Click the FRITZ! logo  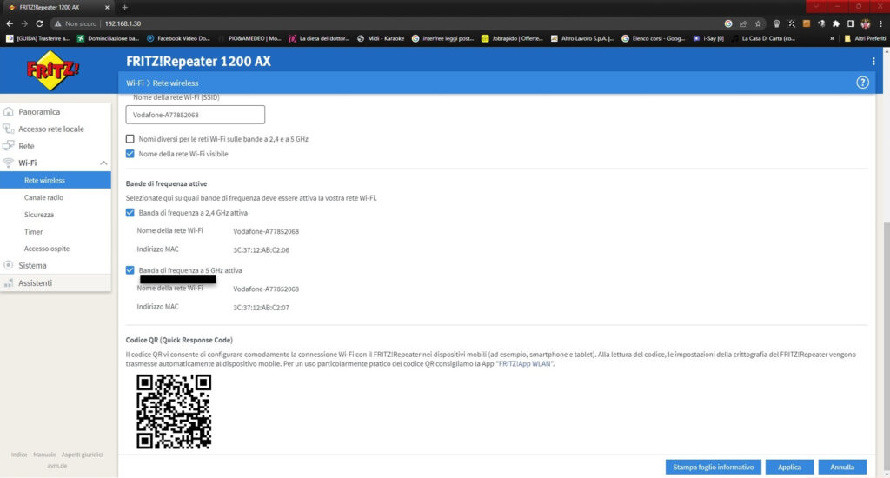point(53,70)
